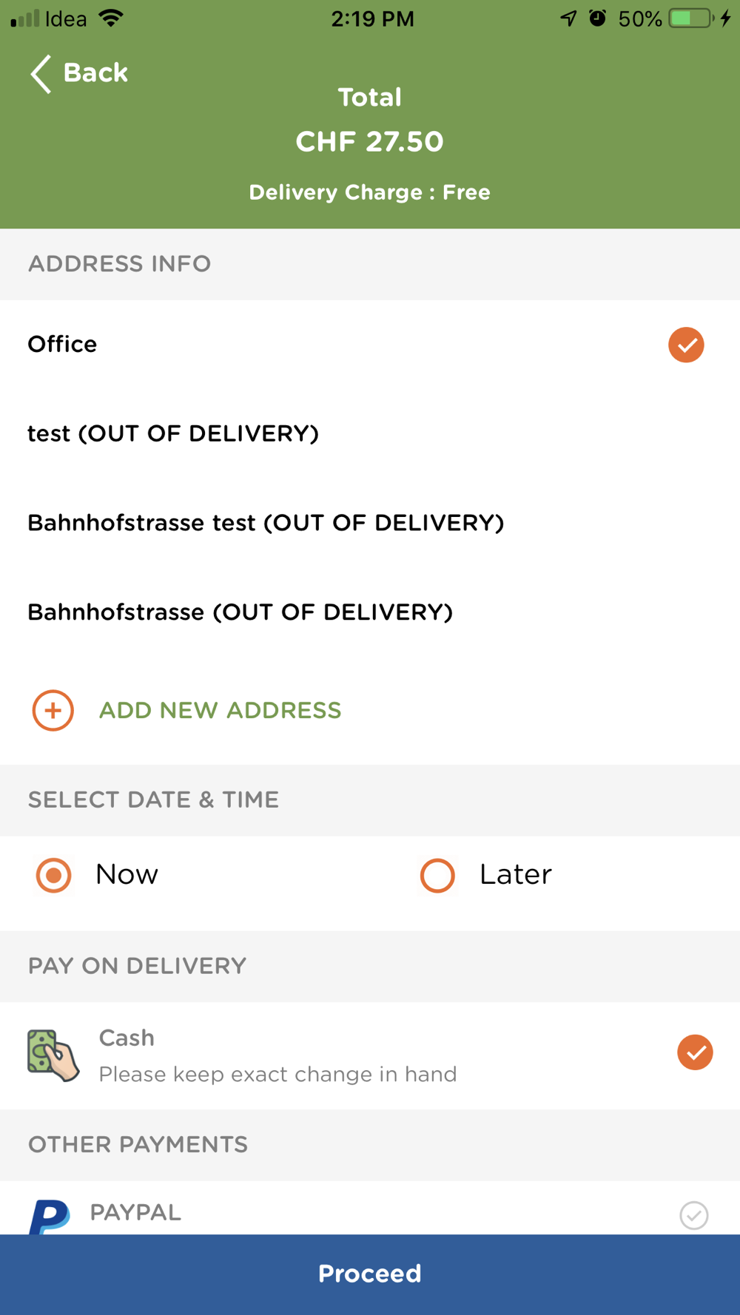Tap the cash in hand icon
The width and height of the screenshot is (740, 1315).
coord(53,1055)
